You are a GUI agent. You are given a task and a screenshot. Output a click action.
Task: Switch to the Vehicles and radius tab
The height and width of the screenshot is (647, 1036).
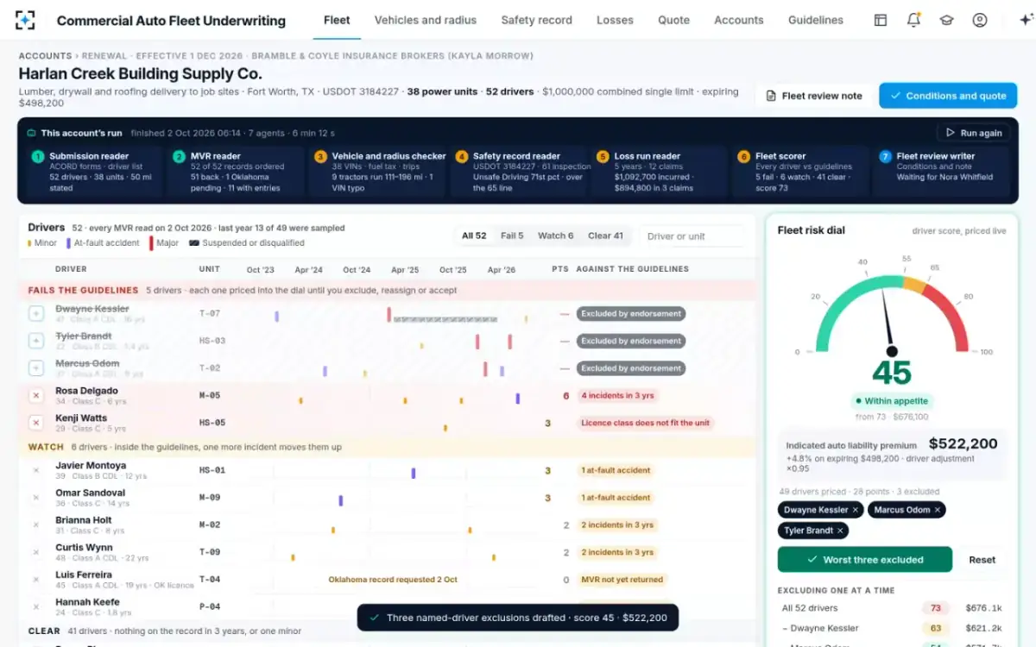coord(426,20)
